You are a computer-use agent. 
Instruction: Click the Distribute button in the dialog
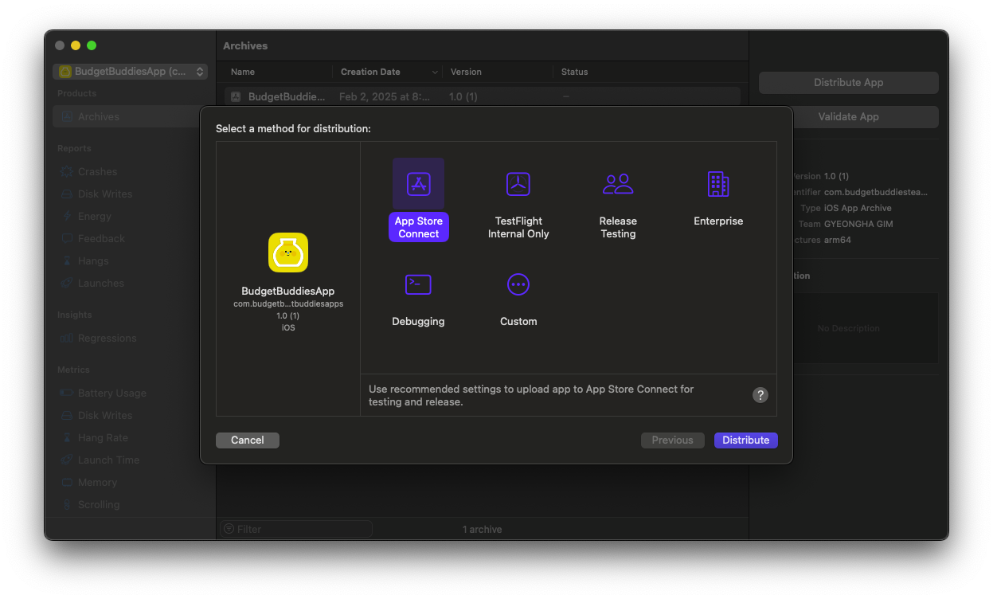click(746, 440)
